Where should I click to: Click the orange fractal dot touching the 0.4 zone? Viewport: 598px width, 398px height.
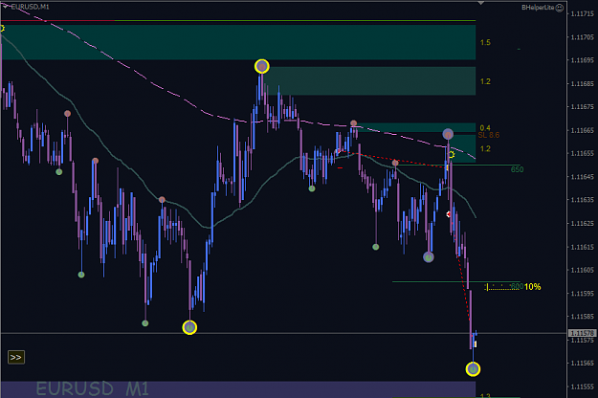pyautogui.click(x=353, y=123)
